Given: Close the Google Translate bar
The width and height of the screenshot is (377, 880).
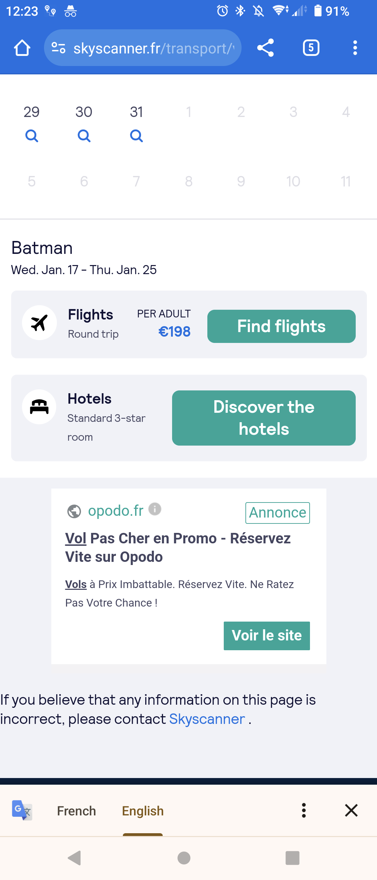Looking at the screenshot, I should [351, 810].
